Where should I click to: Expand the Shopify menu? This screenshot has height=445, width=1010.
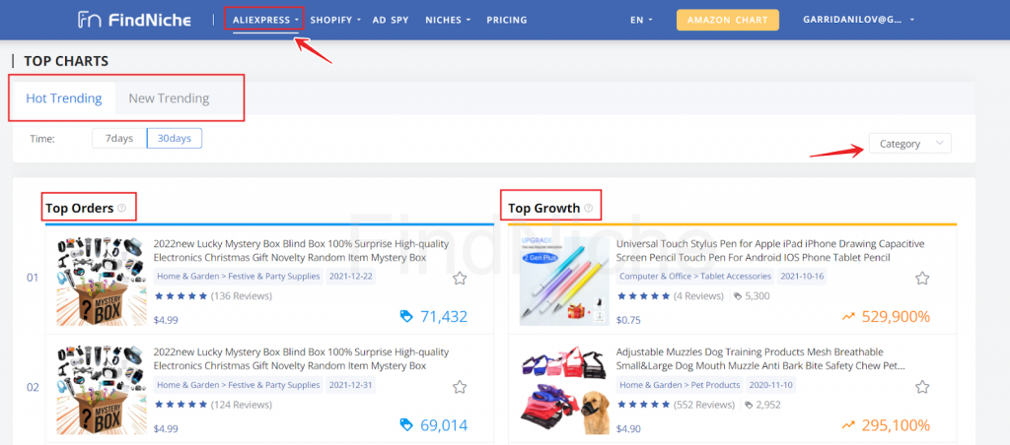tap(335, 20)
